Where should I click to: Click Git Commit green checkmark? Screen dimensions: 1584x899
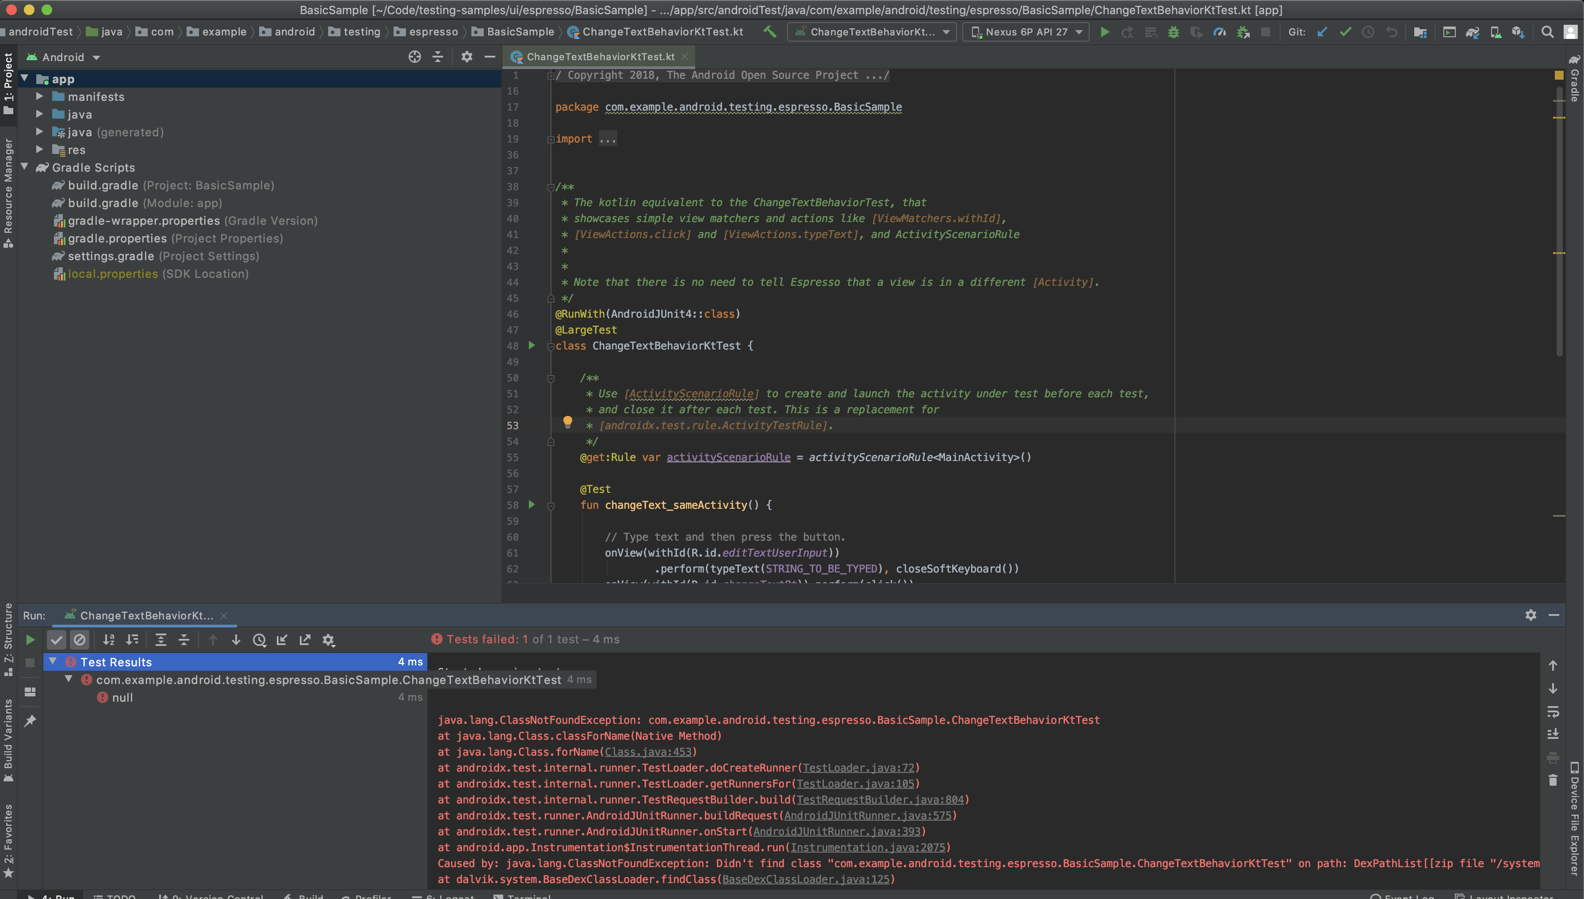(x=1345, y=32)
